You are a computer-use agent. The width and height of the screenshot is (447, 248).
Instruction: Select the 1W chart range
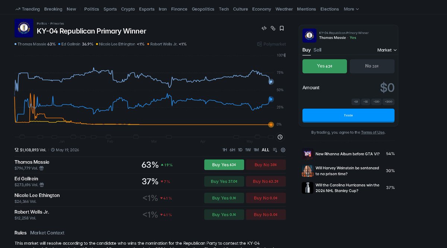[248, 150]
